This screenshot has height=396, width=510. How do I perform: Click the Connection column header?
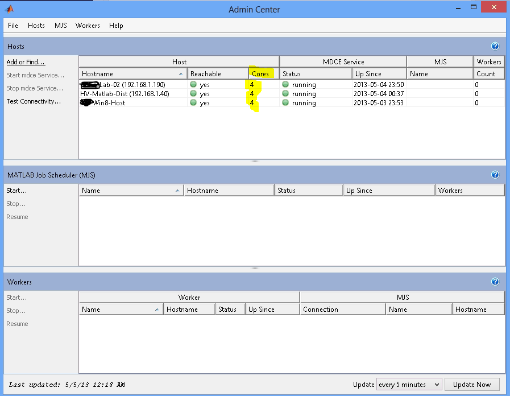pyautogui.click(x=342, y=309)
